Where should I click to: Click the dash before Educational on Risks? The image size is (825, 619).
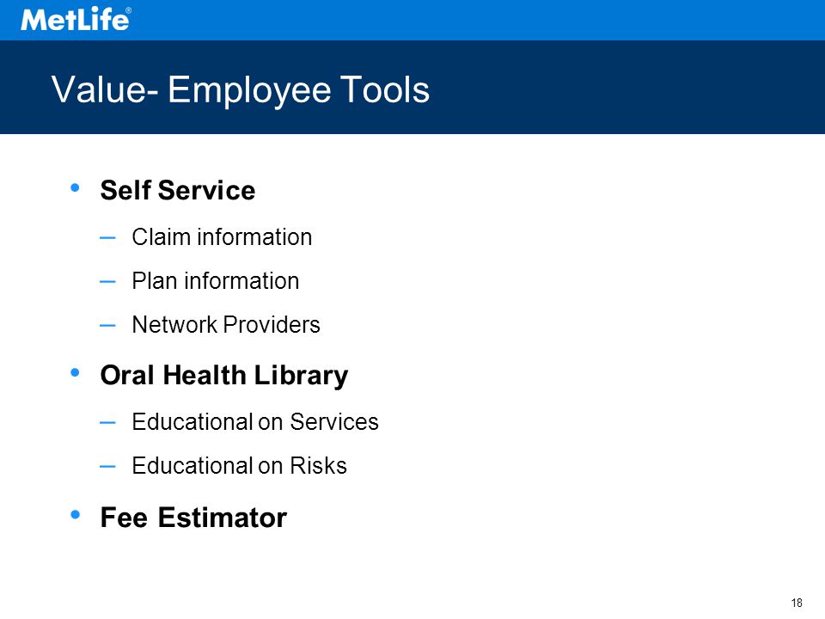107,466
